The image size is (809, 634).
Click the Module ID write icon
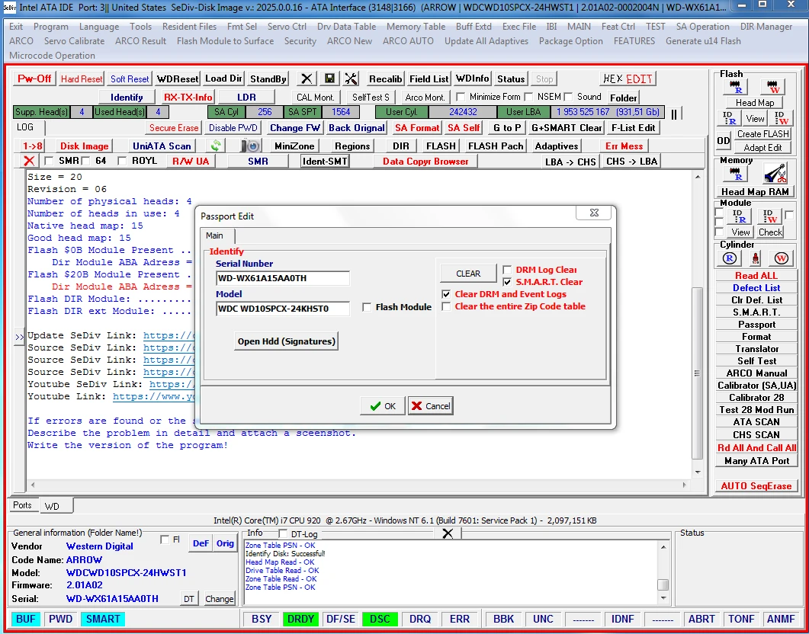pos(770,216)
